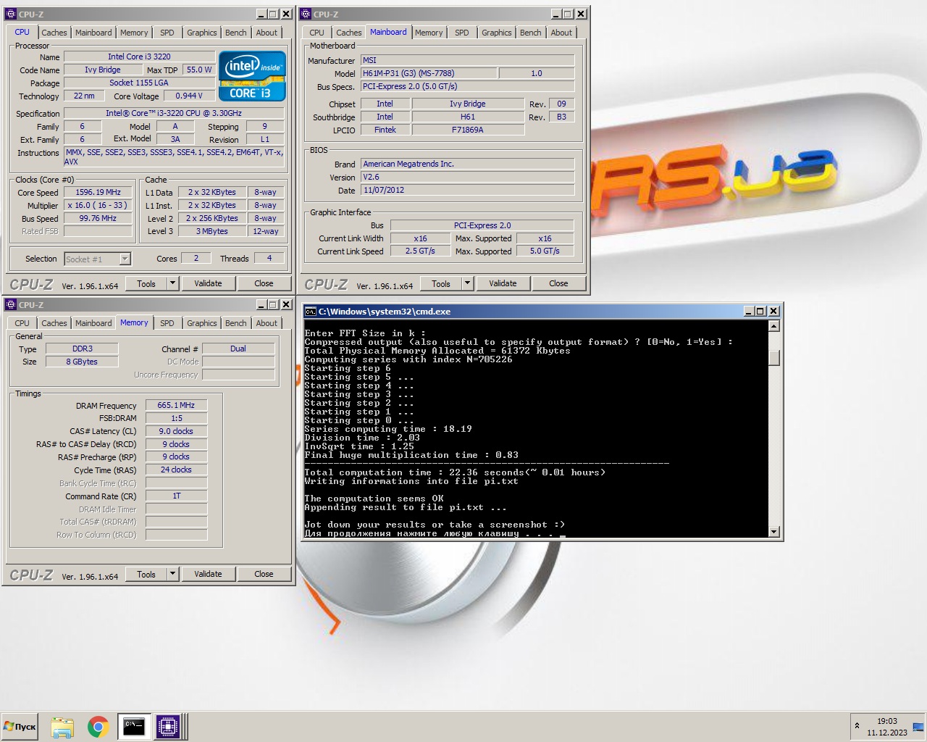Viewport: 927px width, 742px height.
Task: Click Validate in Memory window
Action: tap(208, 574)
